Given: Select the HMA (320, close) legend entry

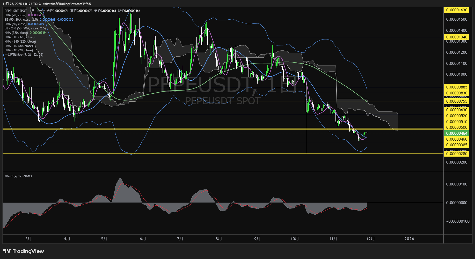Looking at the screenshot, I should [x=16, y=33].
